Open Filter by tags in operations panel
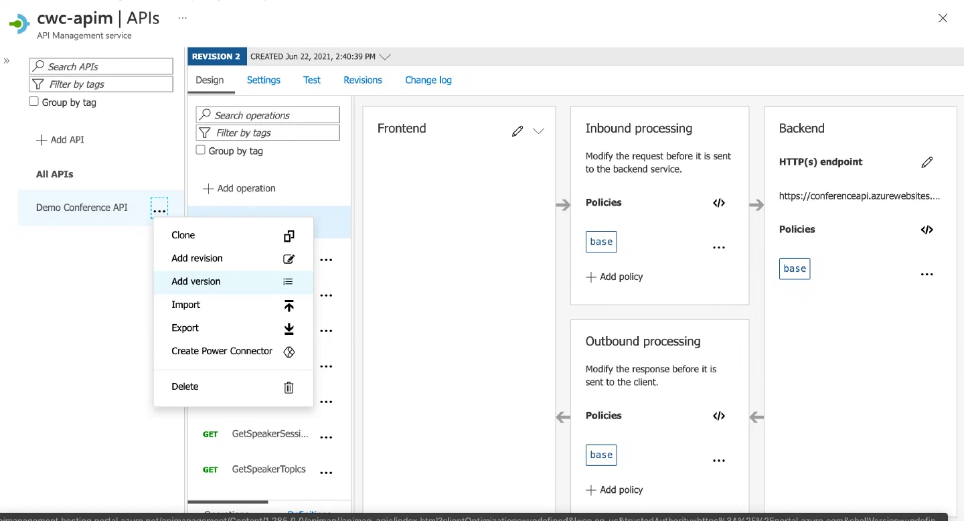 [x=268, y=133]
